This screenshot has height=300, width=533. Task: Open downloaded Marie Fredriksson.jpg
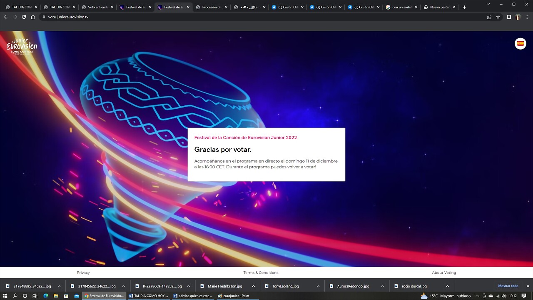coord(222,286)
